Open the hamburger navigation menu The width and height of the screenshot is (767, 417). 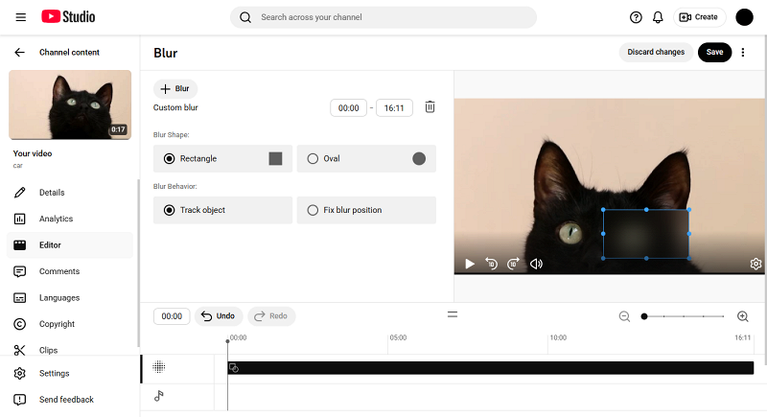click(x=20, y=17)
